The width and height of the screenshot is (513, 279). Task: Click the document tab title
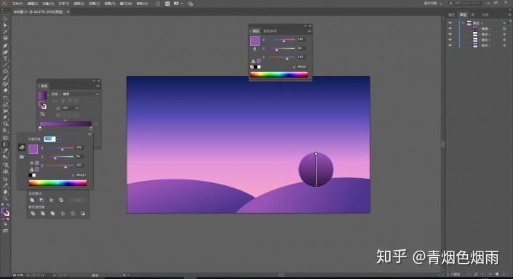click(38, 12)
